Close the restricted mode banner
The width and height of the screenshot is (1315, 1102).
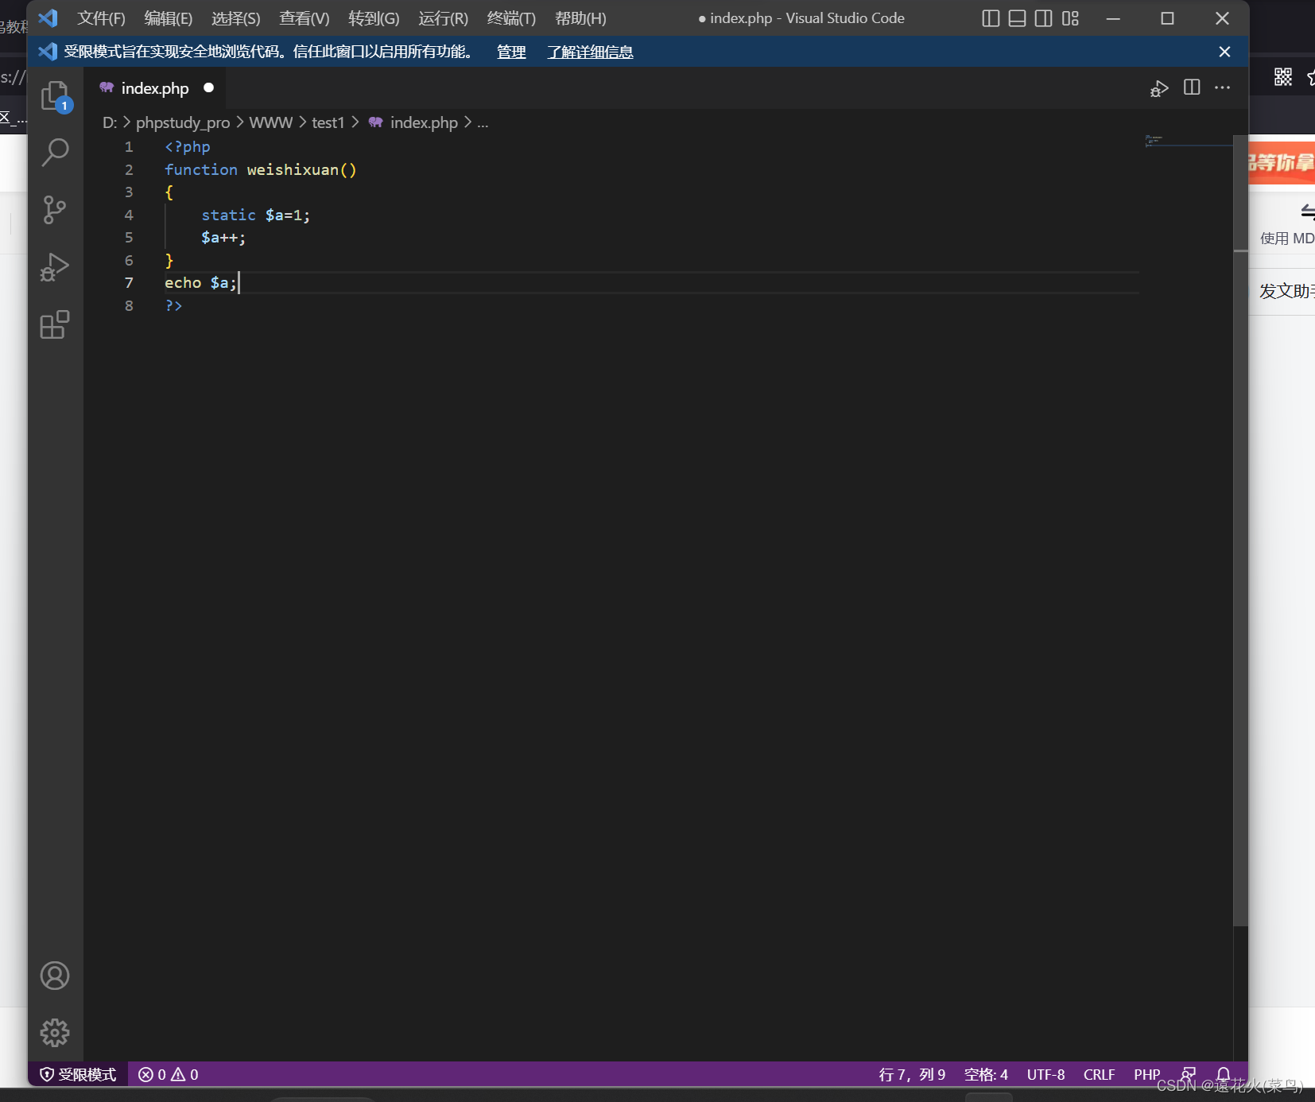pyautogui.click(x=1224, y=52)
